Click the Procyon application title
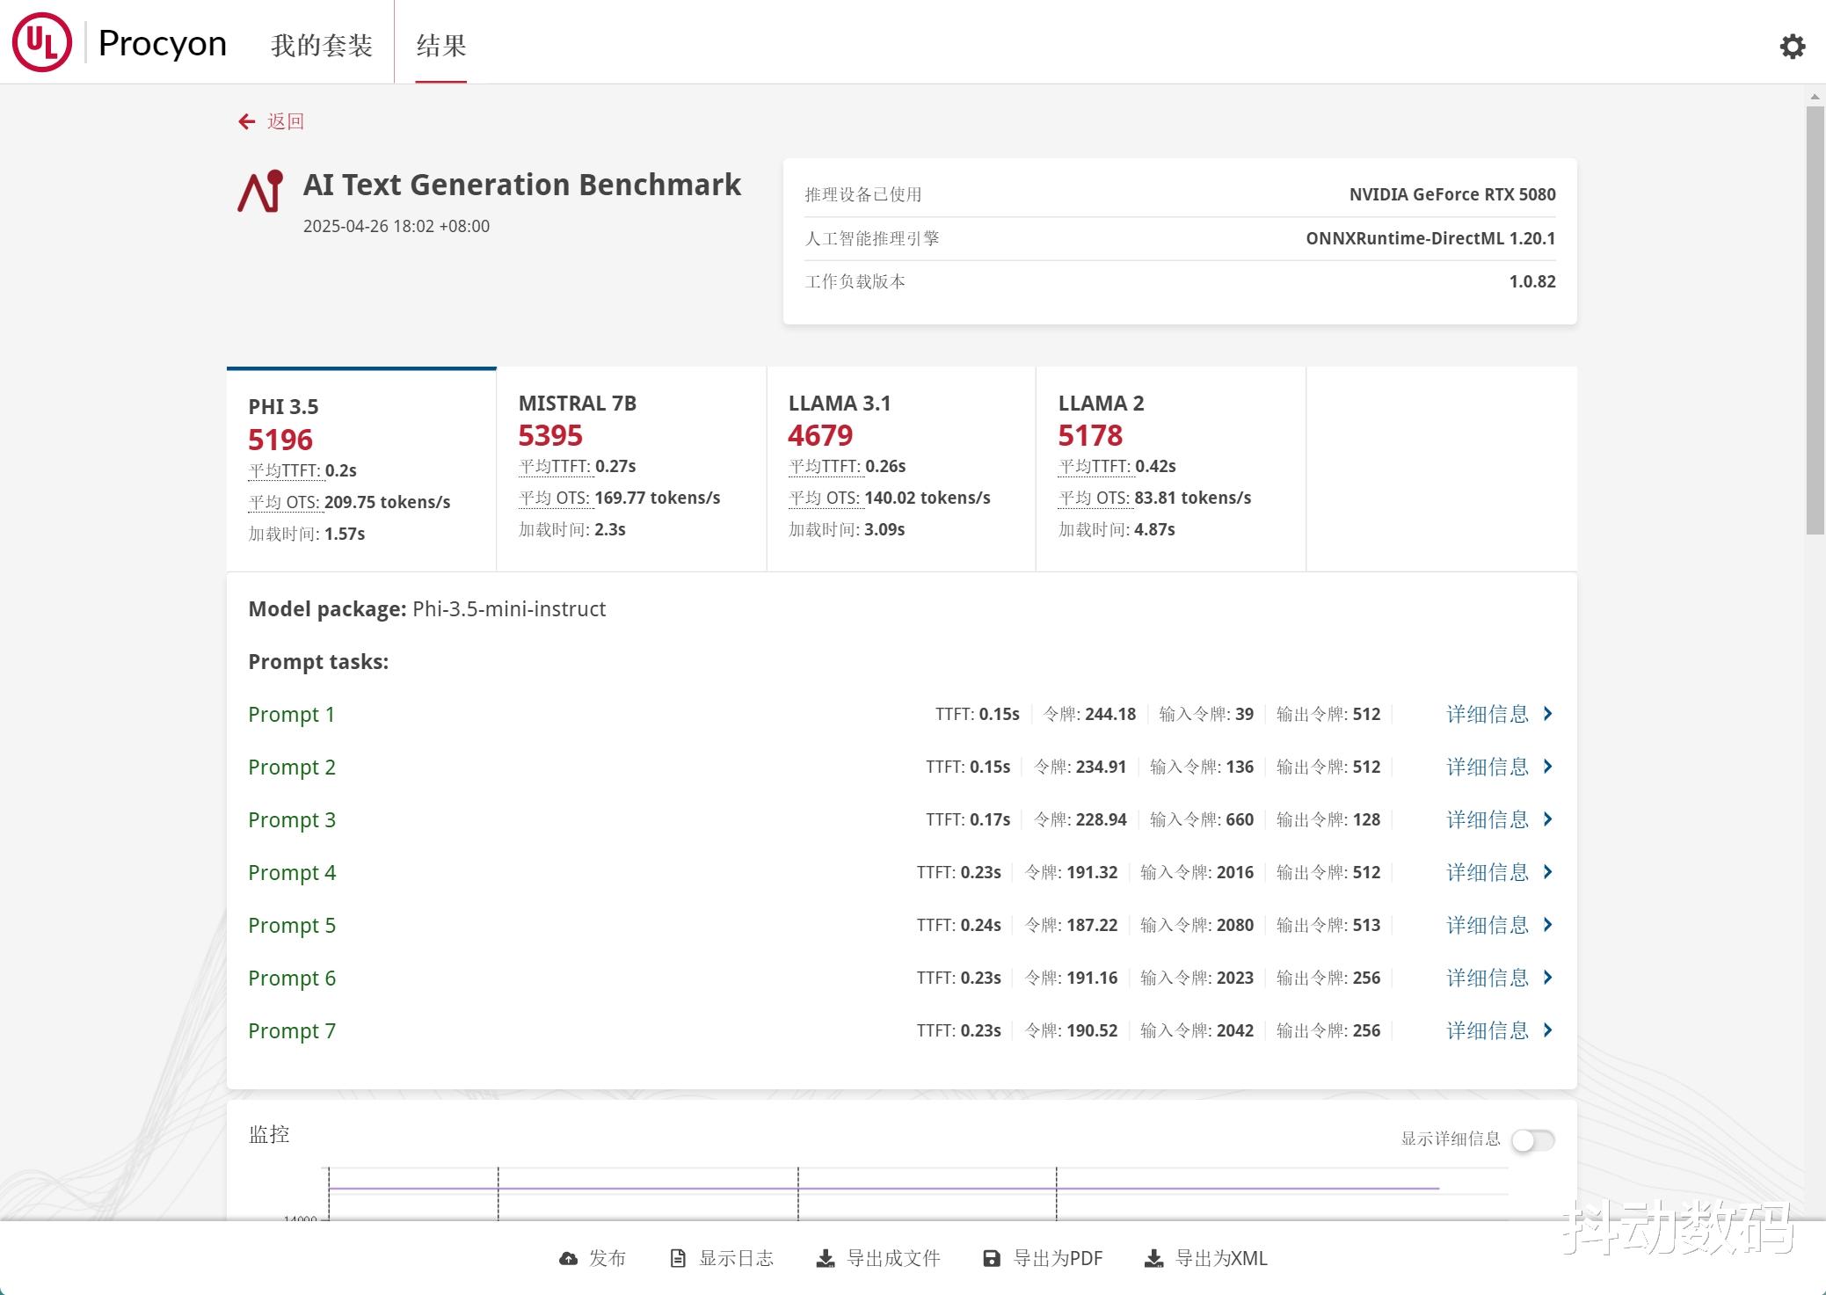 163,43
